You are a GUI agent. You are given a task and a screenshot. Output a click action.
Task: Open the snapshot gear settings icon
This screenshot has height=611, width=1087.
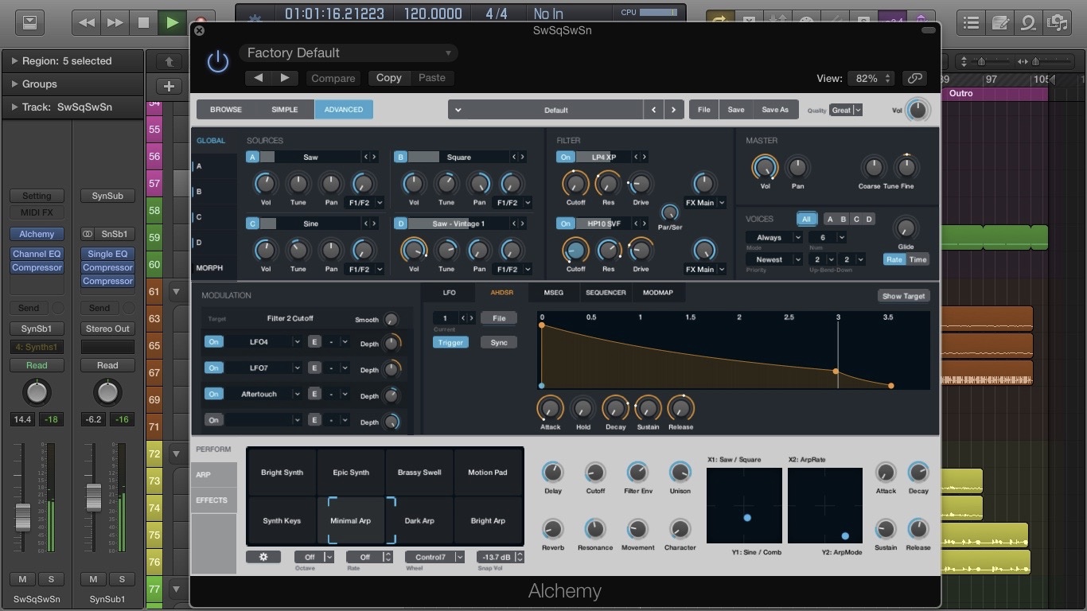(263, 557)
